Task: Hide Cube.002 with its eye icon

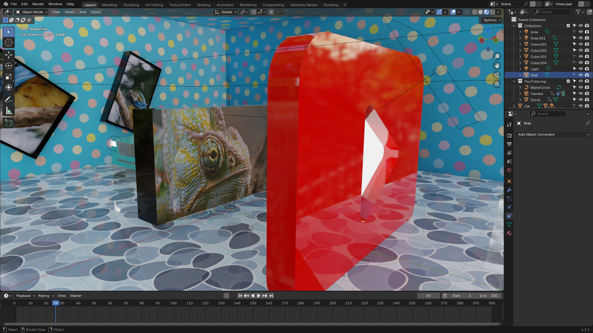Action: pos(581,50)
